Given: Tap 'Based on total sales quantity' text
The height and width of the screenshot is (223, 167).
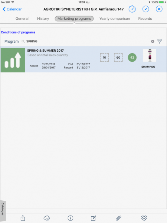Looking at the screenshot, I should tap(48, 55).
